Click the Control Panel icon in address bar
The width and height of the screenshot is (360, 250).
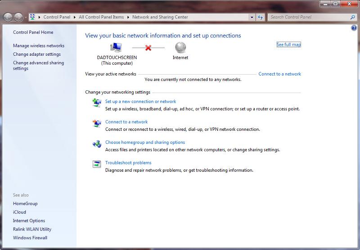pyautogui.click(x=32, y=17)
